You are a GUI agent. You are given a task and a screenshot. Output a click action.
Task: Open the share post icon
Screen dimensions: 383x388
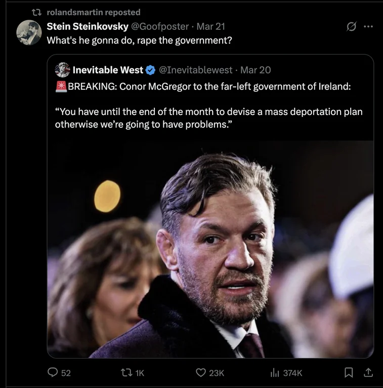pyautogui.click(x=368, y=372)
